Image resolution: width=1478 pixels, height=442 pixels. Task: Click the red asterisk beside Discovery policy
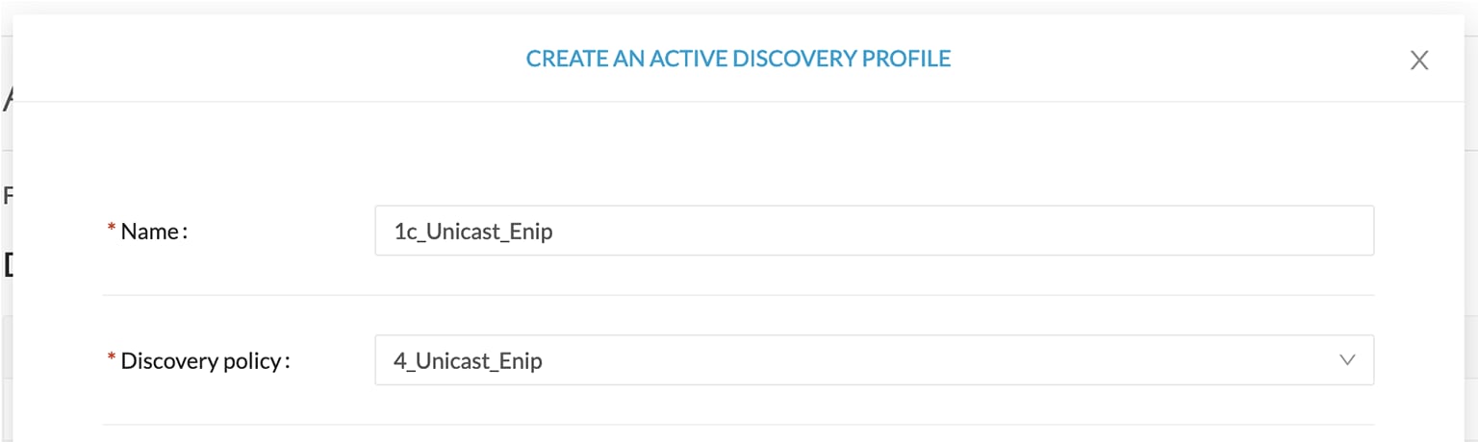(112, 358)
